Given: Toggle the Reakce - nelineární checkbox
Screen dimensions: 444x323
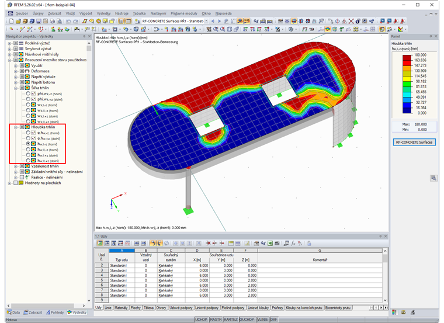Looking at the screenshot, I should point(22,177).
